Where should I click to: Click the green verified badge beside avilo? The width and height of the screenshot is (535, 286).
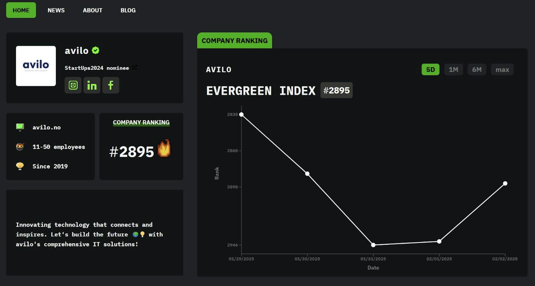(x=96, y=50)
